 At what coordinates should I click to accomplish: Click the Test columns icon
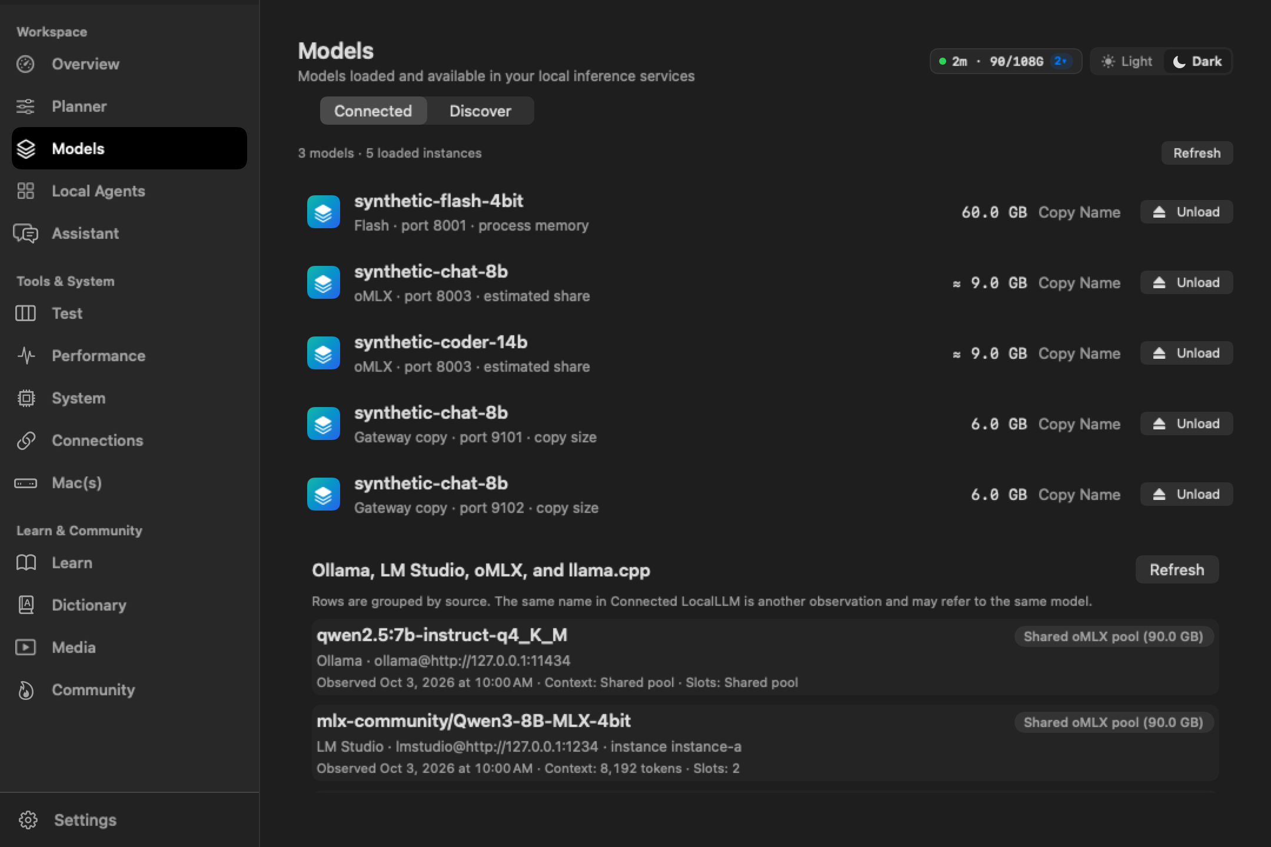point(25,314)
